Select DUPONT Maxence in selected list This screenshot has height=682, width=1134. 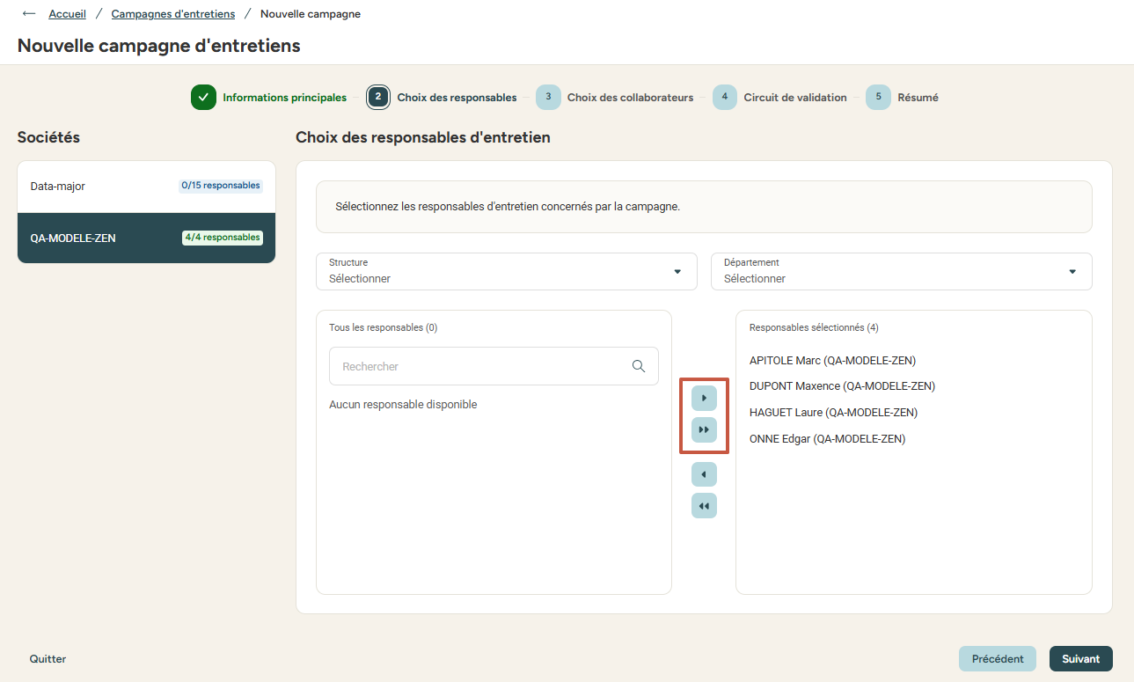(x=842, y=386)
